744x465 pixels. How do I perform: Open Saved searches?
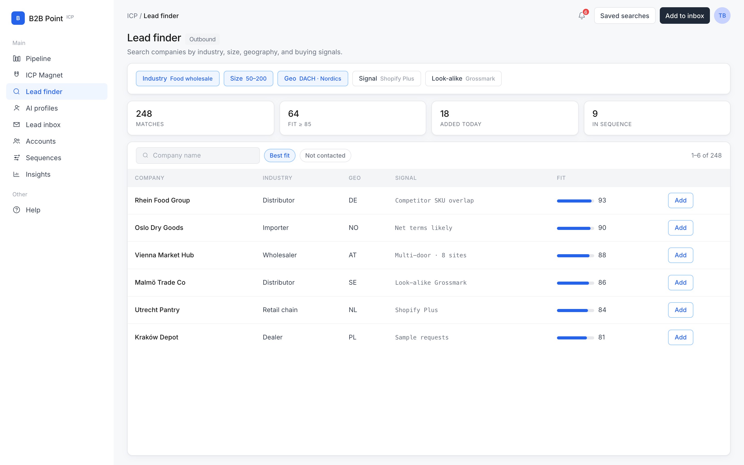coord(624,16)
